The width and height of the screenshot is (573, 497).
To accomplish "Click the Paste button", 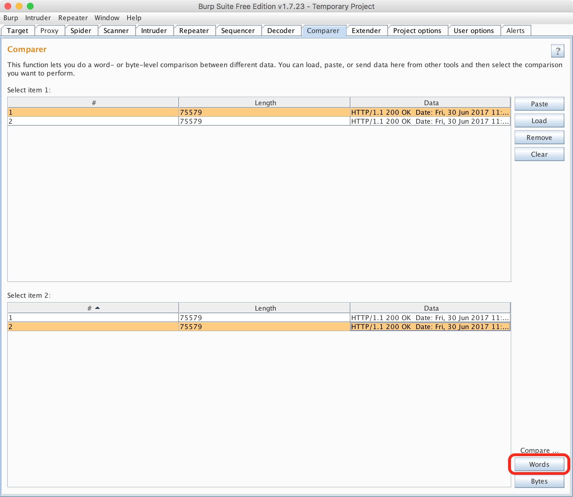I will click(539, 104).
